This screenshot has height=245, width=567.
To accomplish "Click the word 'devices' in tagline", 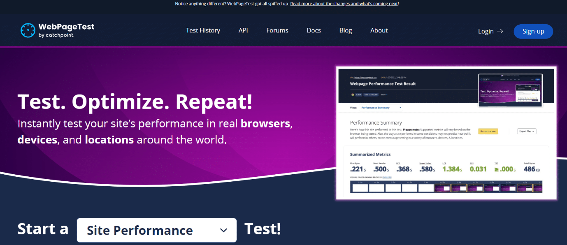I will (x=37, y=140).
